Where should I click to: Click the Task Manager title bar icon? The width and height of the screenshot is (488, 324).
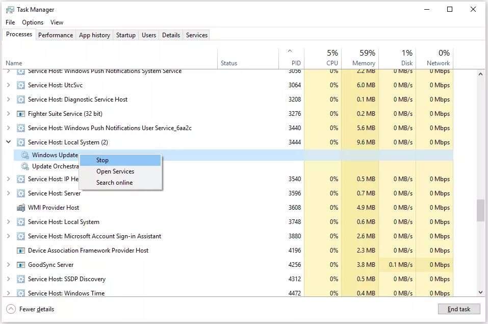(10, 10)
